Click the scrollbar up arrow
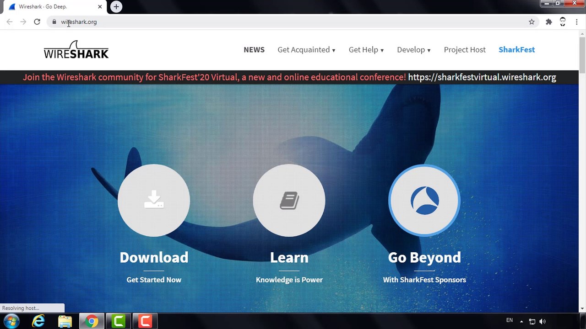Viewport: 586px width, 329px height. (x=582, y=33)
